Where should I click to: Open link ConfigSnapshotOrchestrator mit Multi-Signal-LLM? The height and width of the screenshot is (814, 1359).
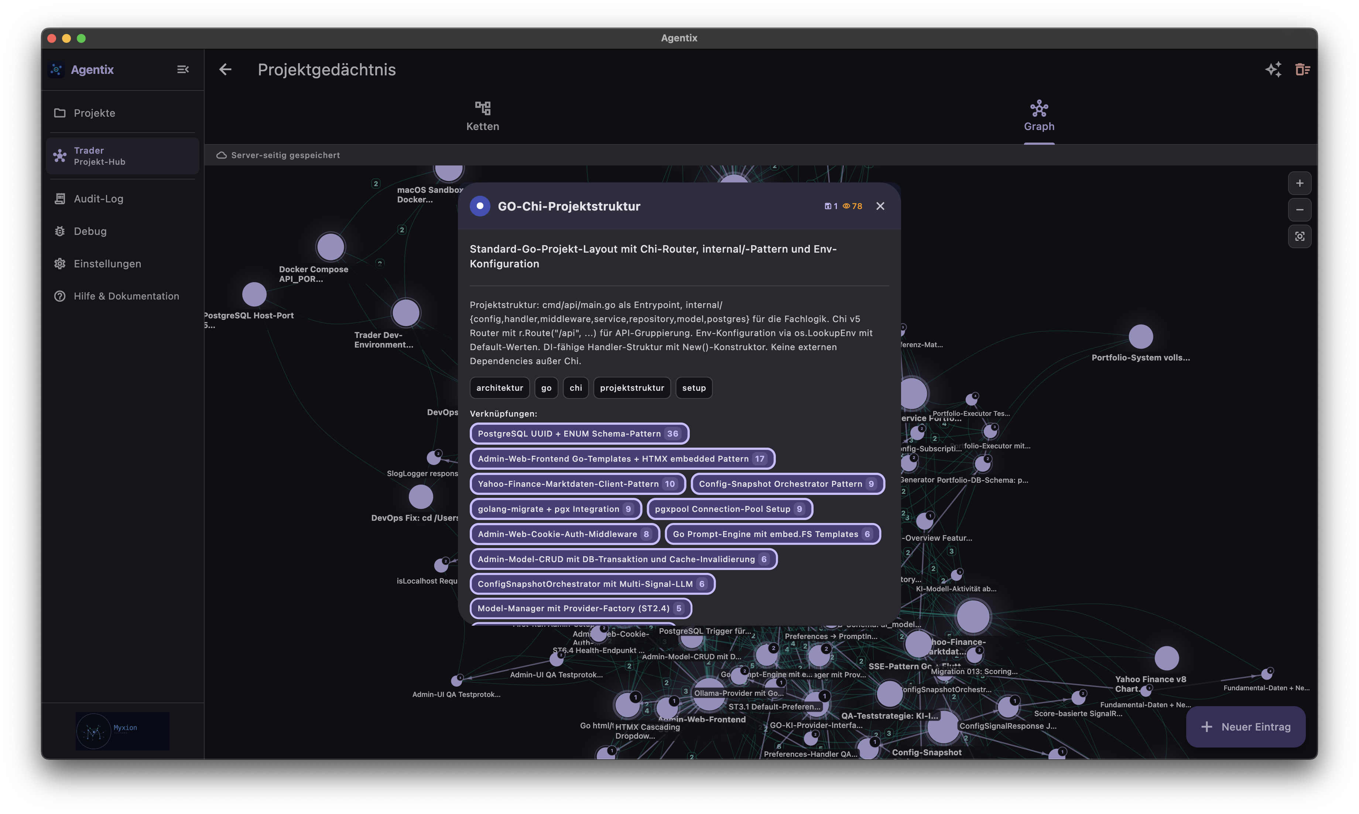coord(592,584)
